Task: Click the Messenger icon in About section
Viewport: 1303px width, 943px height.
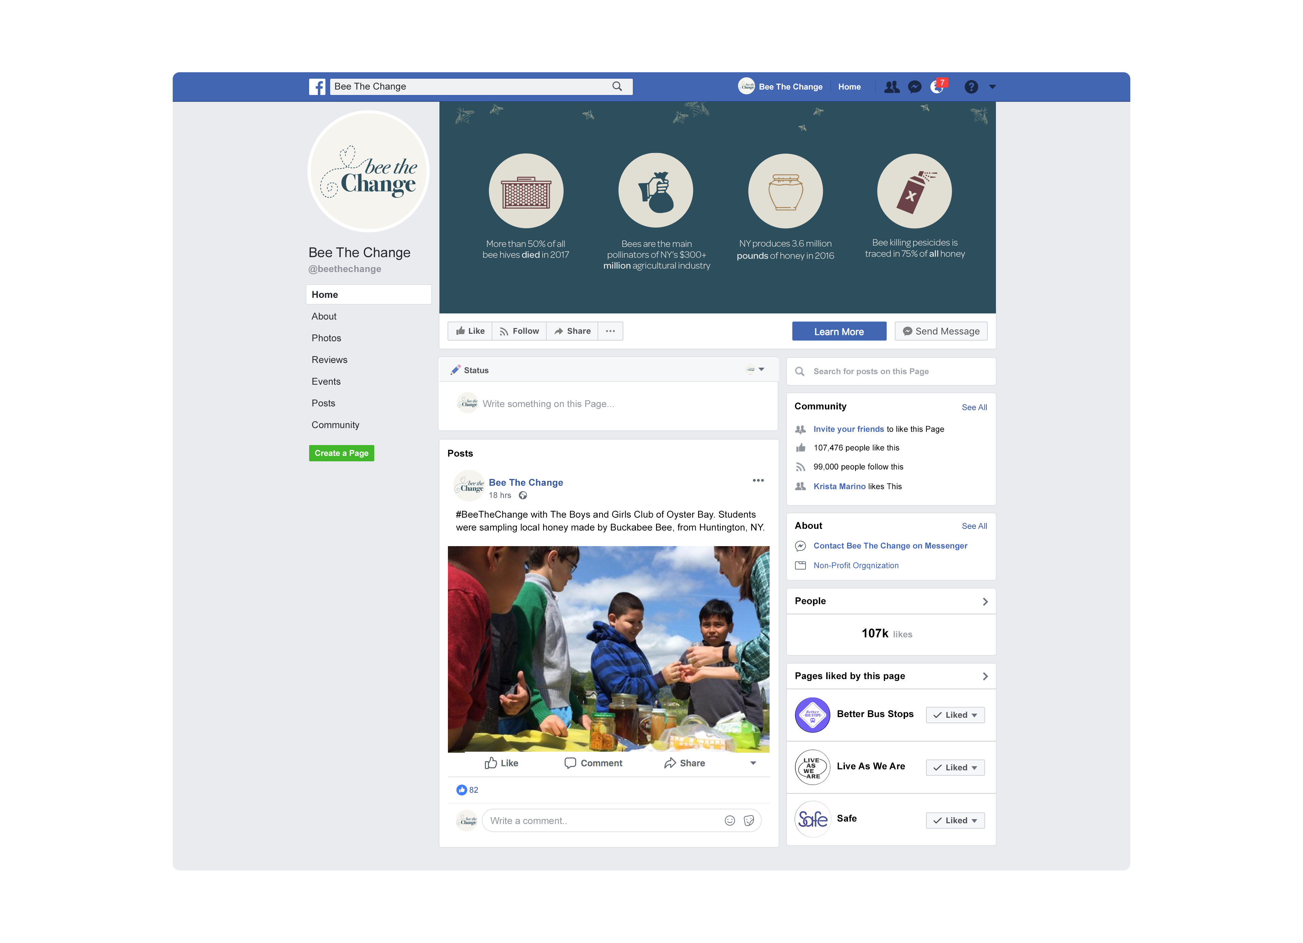Action: tap(800, 546)
